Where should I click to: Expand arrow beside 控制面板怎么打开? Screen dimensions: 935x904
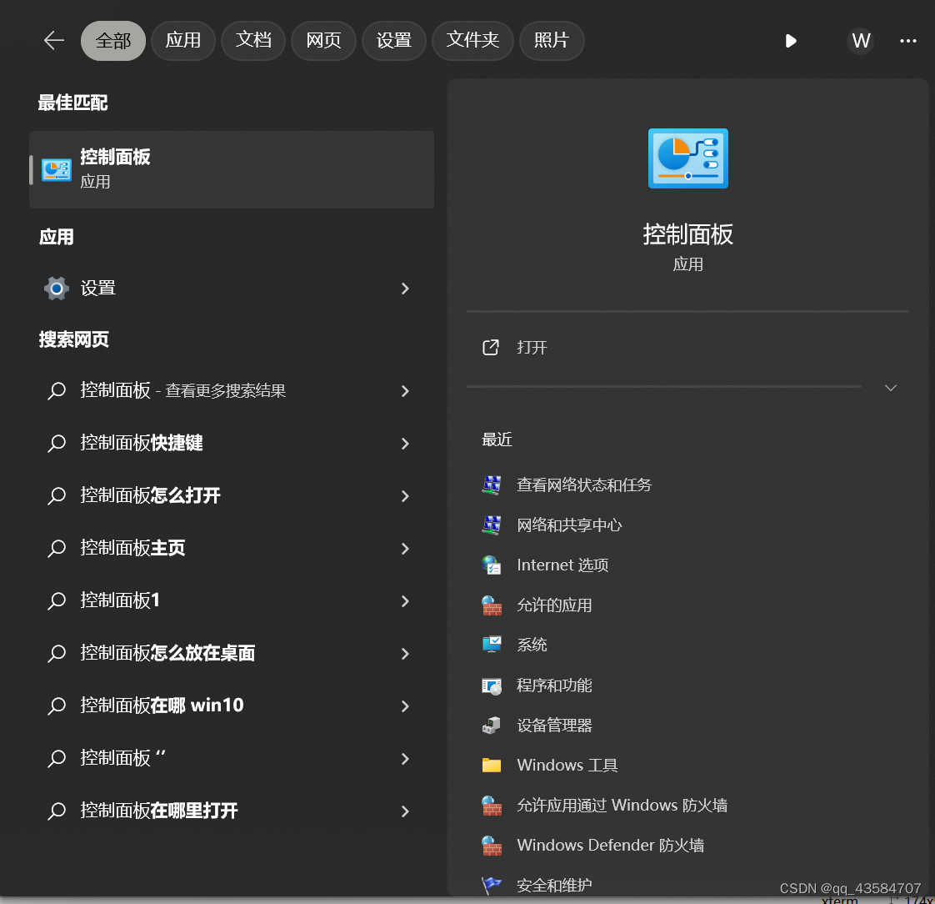point(405,496)
